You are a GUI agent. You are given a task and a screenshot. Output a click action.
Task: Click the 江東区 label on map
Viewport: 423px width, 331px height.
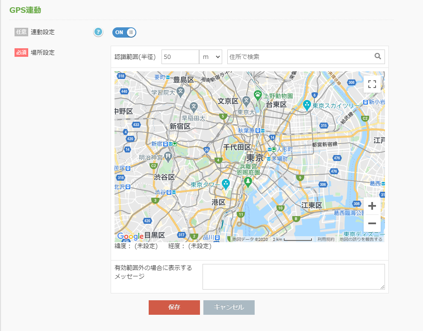[x=311, y=205]
